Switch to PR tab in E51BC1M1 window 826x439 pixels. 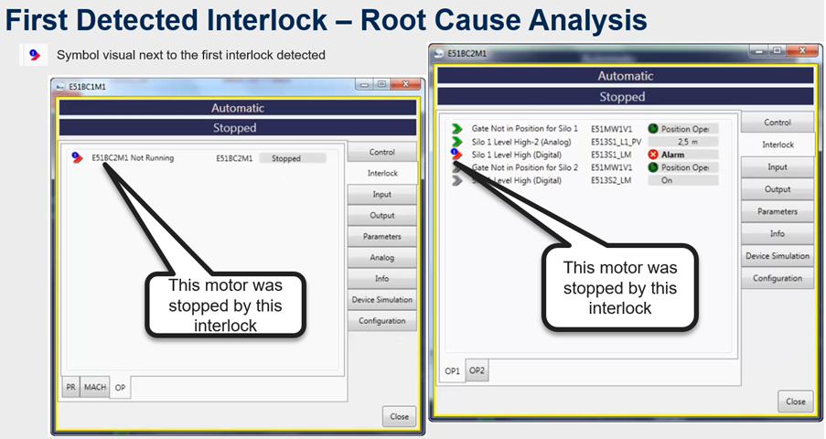click(x=70, y=387)
